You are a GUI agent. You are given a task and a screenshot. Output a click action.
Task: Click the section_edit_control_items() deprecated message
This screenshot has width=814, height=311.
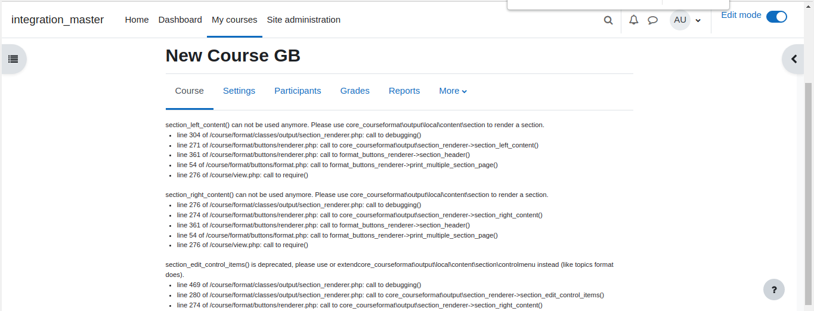389,269
